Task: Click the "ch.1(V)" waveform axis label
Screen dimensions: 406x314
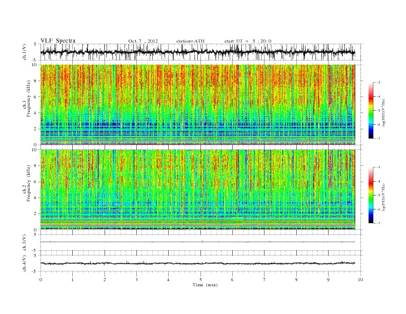Action: [25, 52]
